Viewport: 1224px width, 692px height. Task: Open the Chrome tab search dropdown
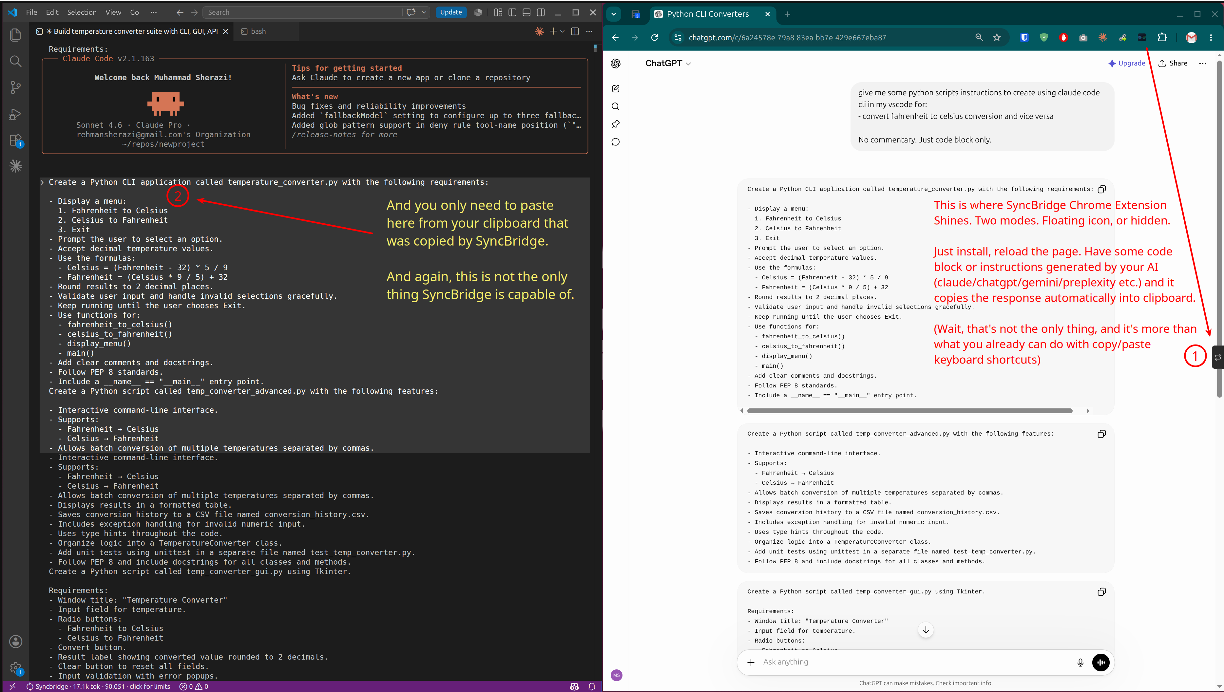[x=614, y=14]
